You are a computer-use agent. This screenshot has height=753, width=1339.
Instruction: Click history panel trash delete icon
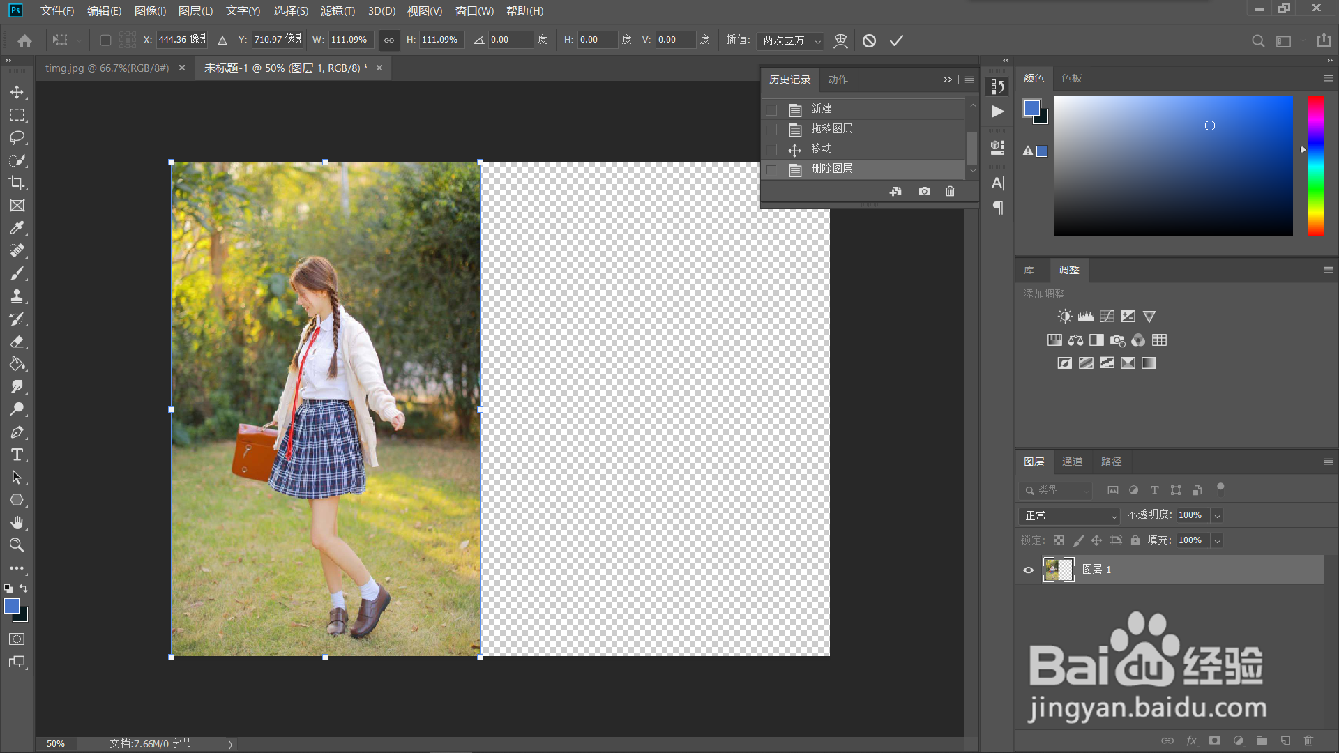point(950,191)
